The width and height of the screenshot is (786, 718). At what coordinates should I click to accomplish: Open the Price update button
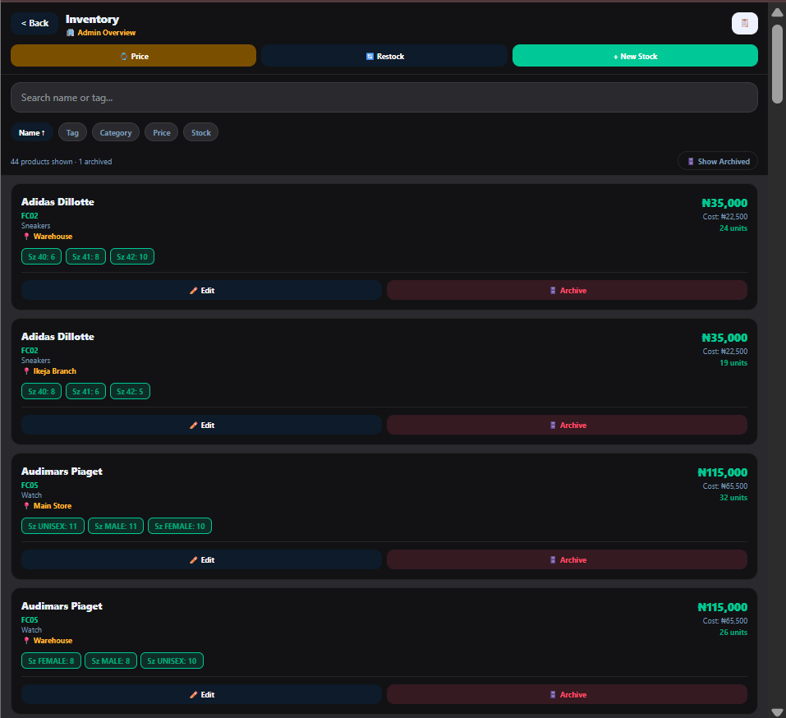[x=133, y=56]
